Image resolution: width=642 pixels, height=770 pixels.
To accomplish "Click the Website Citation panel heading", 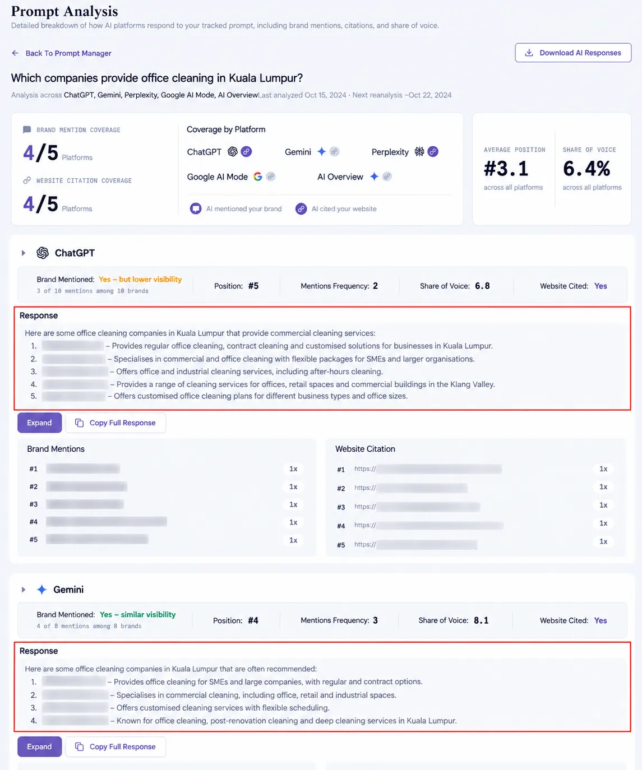I will click(x=365, y=449).
